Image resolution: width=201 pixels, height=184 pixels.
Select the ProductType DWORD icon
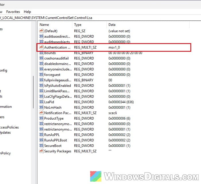tap(41, 118)
